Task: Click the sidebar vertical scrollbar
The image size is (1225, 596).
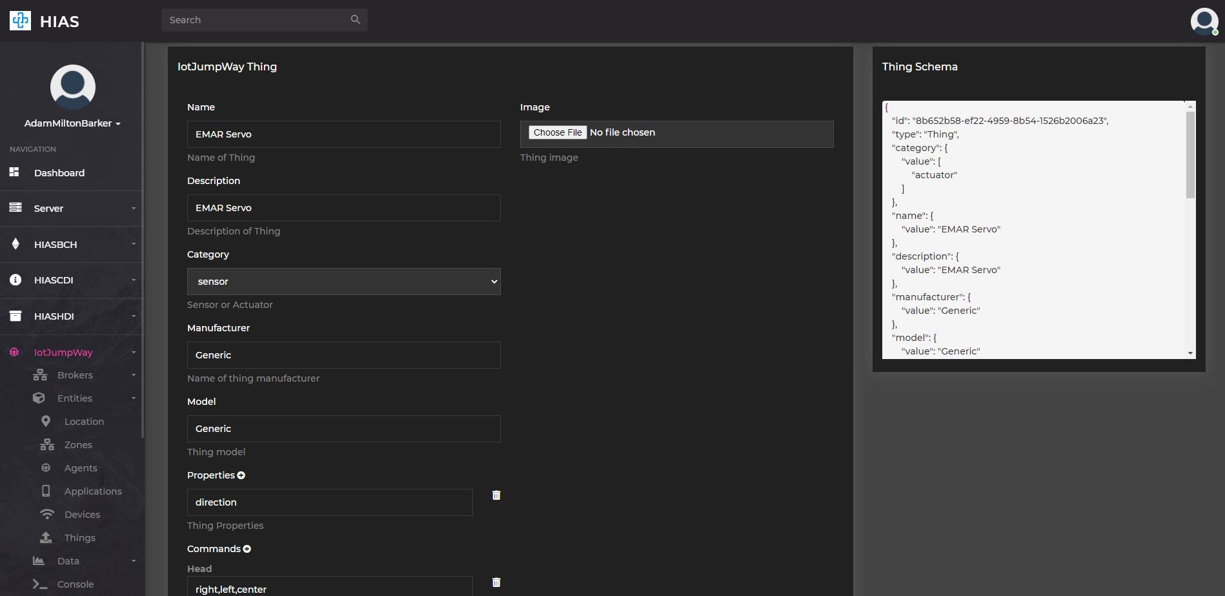Action: [x=143, y=239]
